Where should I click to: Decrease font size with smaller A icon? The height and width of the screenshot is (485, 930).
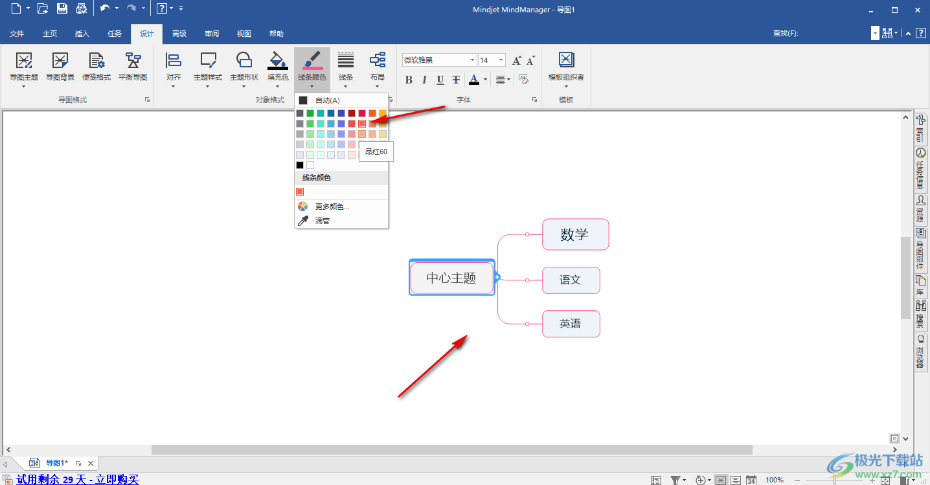pos(530,60)
